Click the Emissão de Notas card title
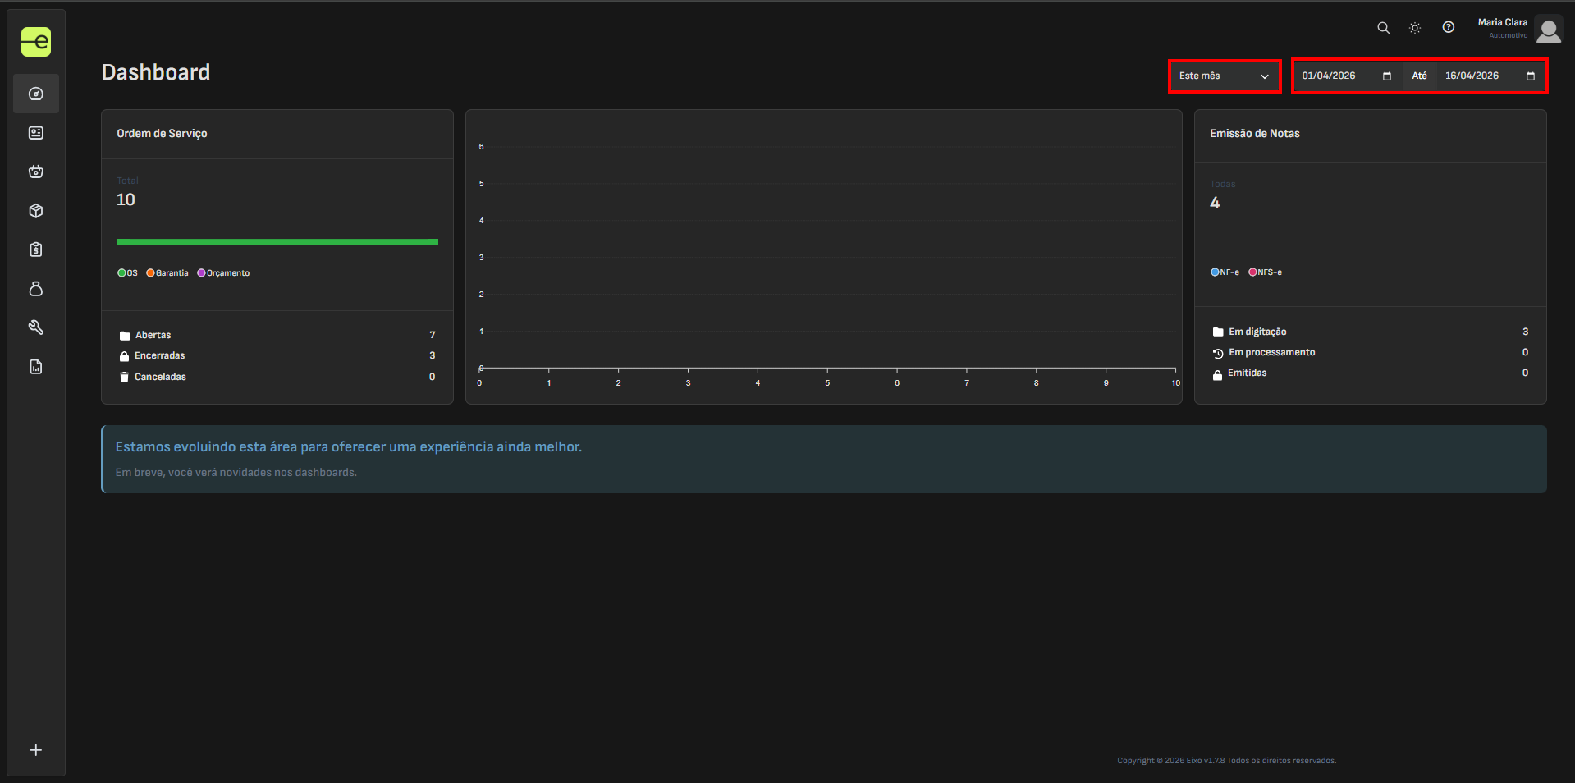Viewport: 1575px width, 783px height. point(1255,133)
